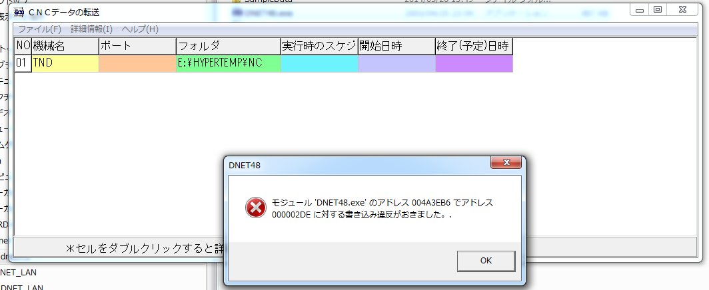Select the E:¥HYPERTEMP¥NC folder cell

click(229, 63)
